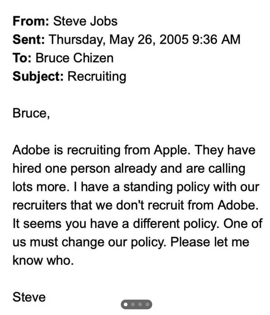The image size is (270, 315).
Task: Click the "Subject:" header label
Action: (x=38, y=76)
